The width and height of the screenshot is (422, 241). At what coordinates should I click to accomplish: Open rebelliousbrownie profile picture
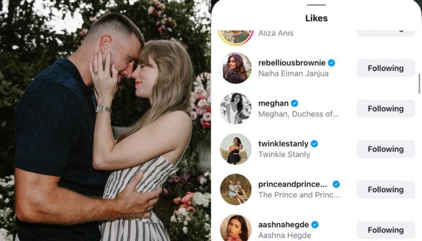[236, 68]
